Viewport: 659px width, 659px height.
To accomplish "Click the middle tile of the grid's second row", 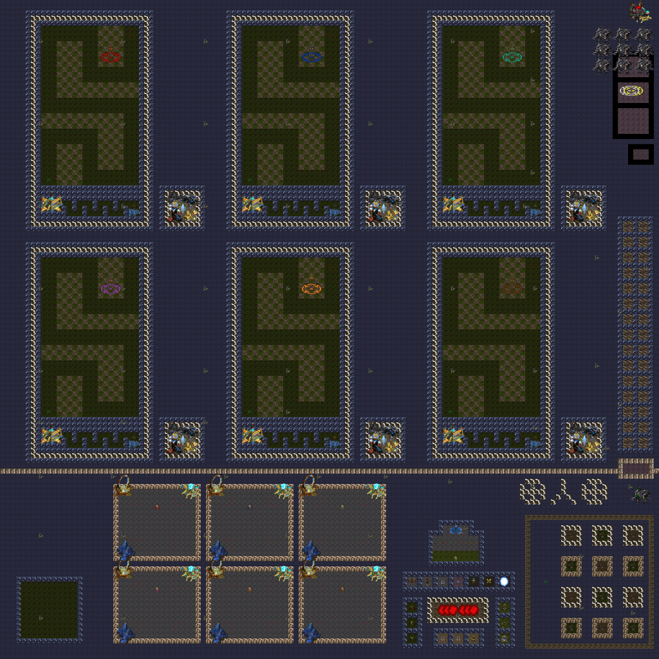I will point(602,566).
